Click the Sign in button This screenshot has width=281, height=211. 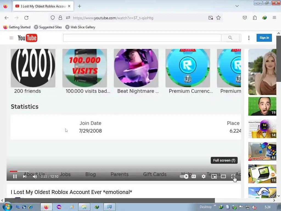pos(264,38)
